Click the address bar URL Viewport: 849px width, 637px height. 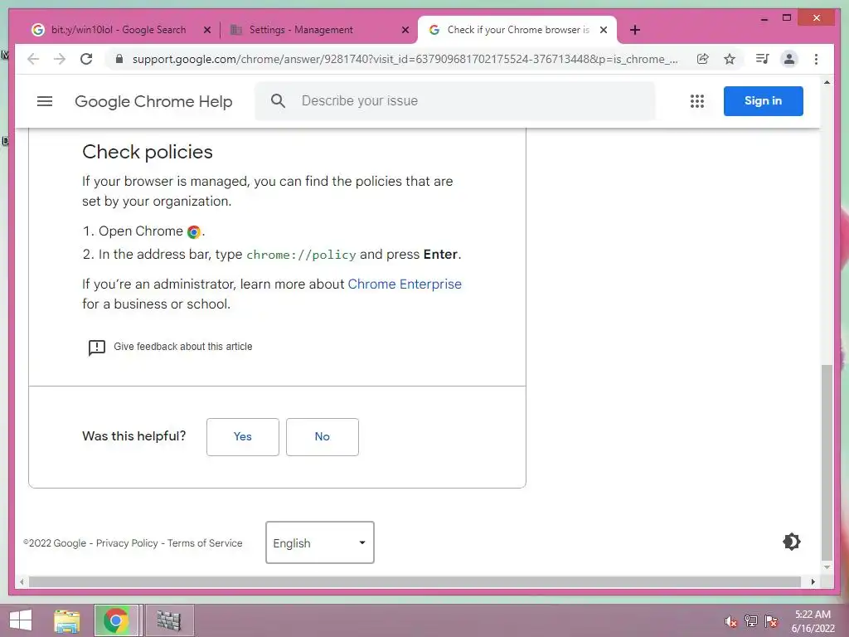pos(404,59)
